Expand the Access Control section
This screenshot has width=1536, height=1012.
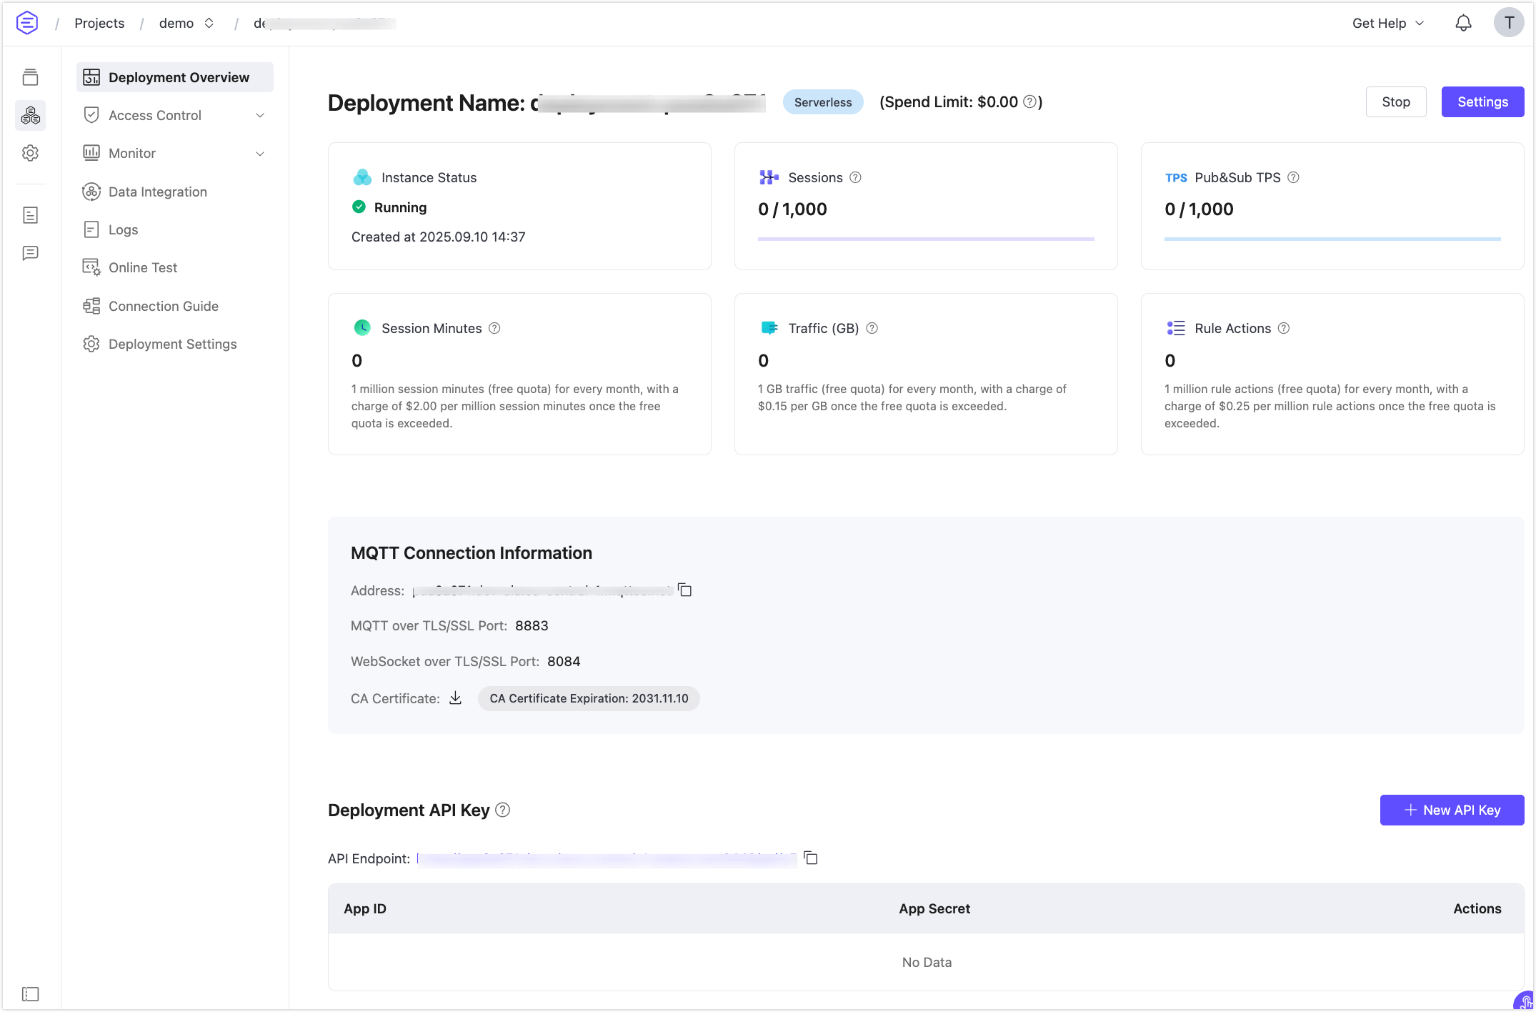point(260,115)
